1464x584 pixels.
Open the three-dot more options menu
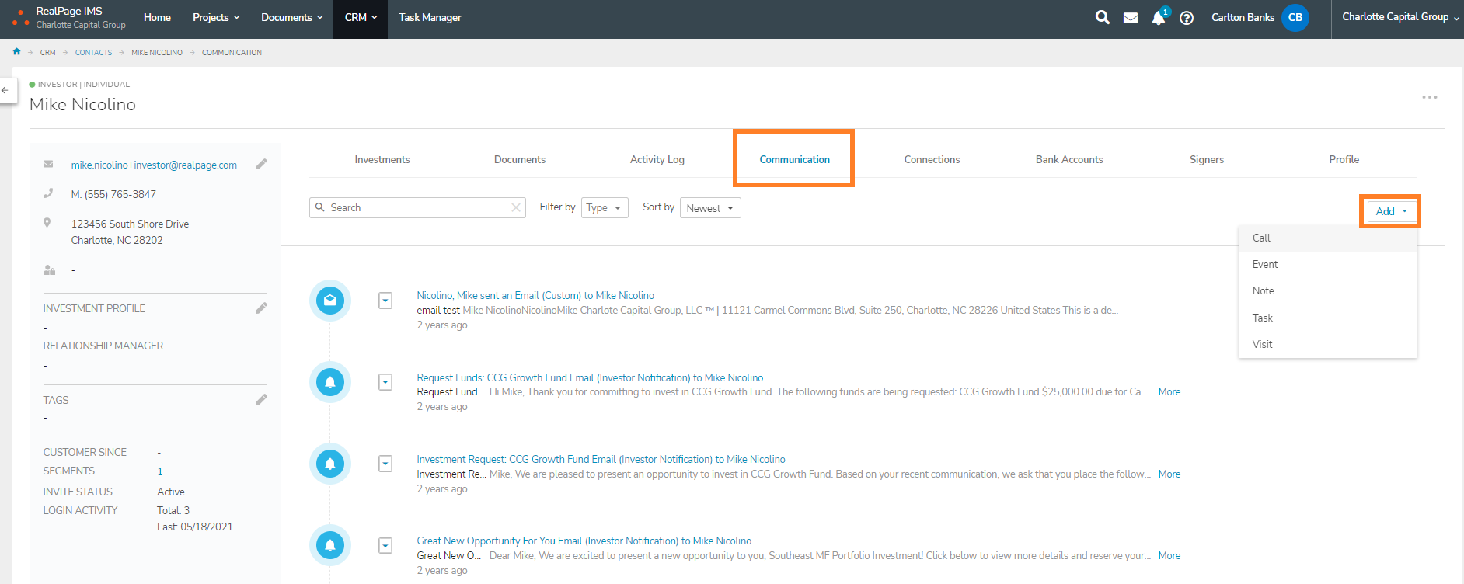tap(1429, 97)
